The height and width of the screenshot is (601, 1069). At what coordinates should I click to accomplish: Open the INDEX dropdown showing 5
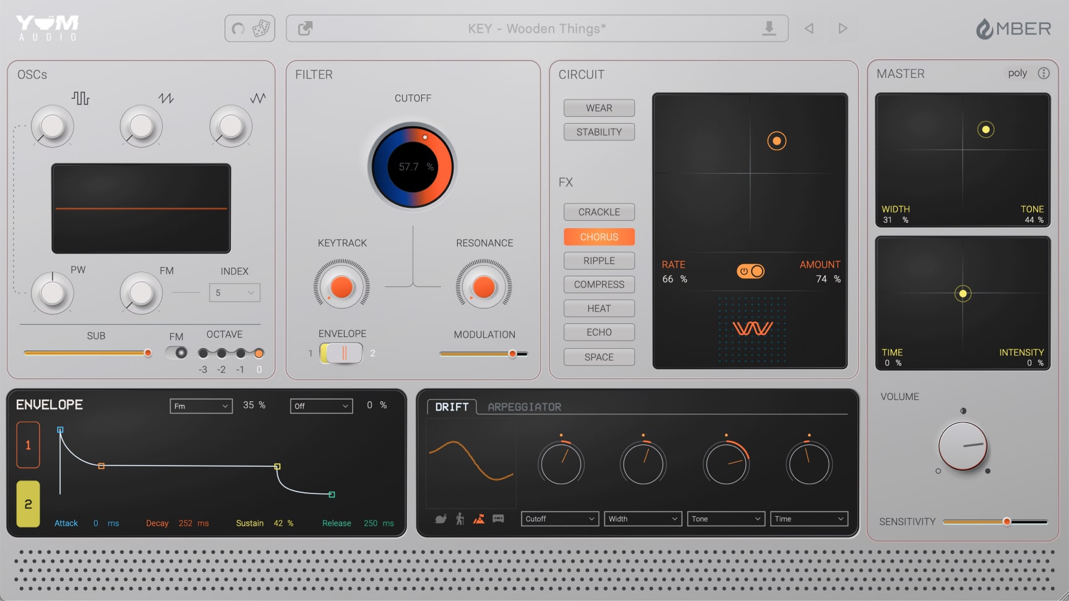tap(234, 292)
